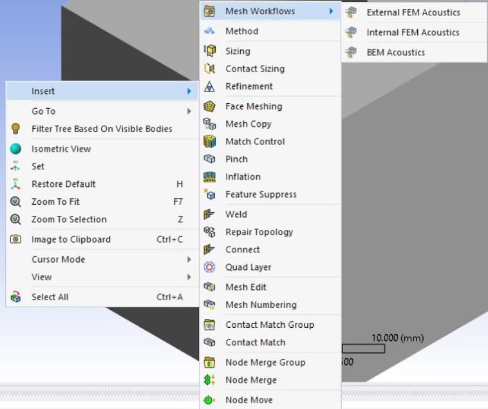Expand the Mesh Workflows submenu arrow
Viewport: 488px width, 409px height.
click(331, 11)
